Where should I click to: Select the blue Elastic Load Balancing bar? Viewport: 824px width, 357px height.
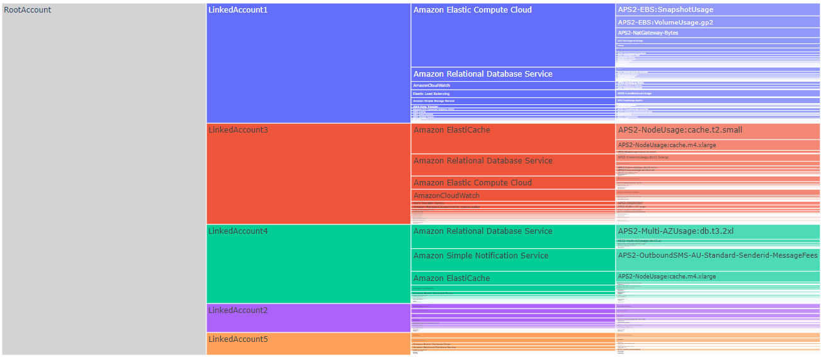click(x=513, y=94)
